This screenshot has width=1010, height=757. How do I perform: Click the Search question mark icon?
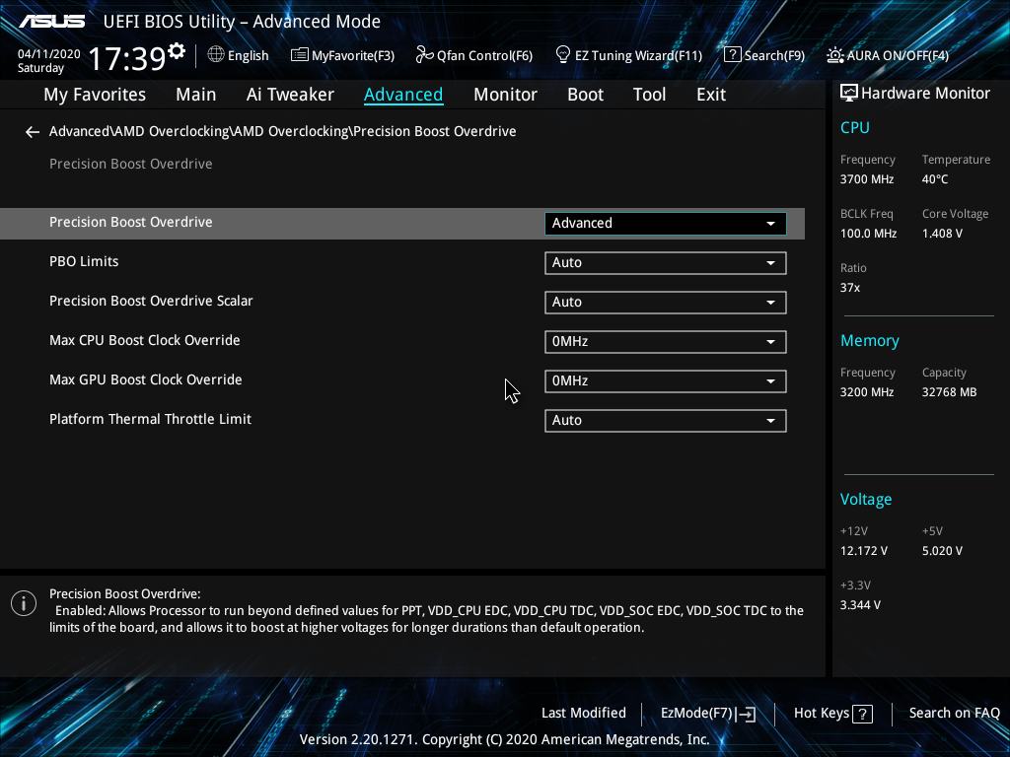[x=733, y=55]
